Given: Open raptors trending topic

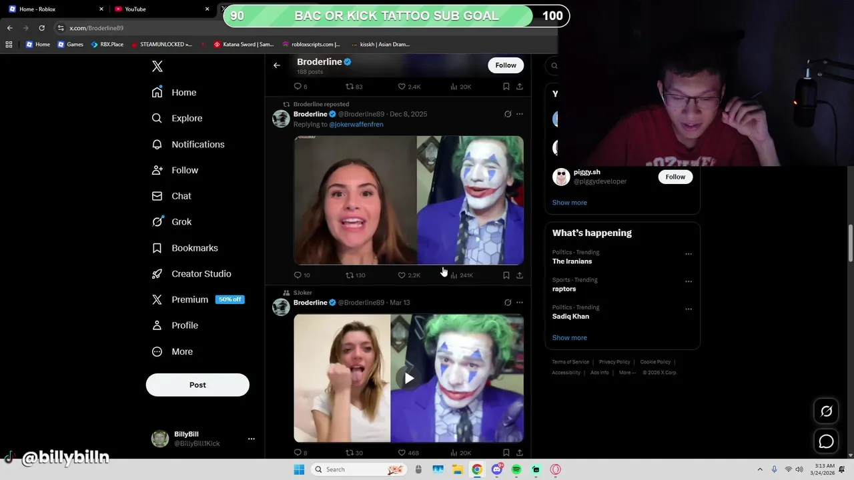Looking at the screenshot, I should click(x=564, y=289).
